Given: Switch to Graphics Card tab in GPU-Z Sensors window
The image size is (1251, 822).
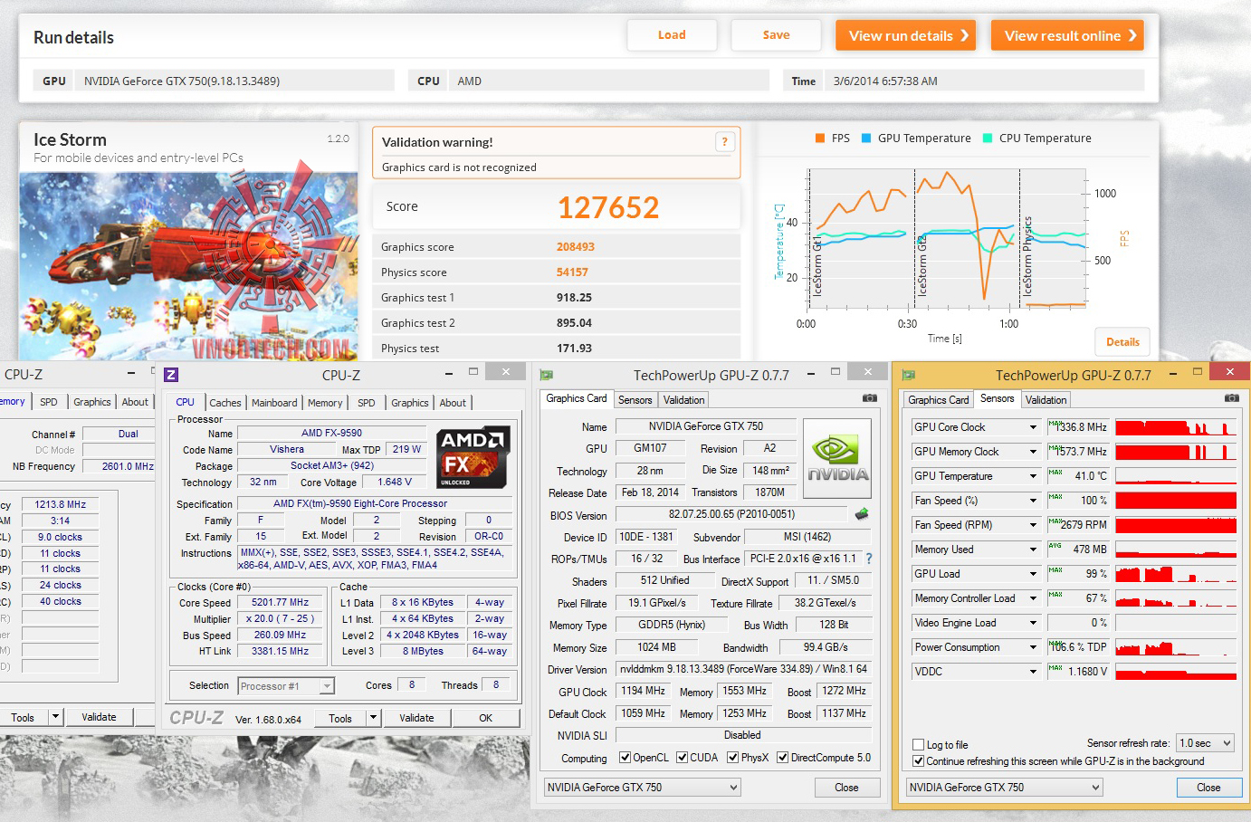Looking at the screenshot, I should click(939, 399).
